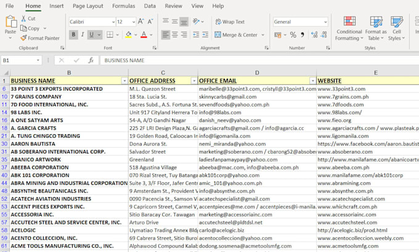Click the Cut scissors icon

(24, 18)
